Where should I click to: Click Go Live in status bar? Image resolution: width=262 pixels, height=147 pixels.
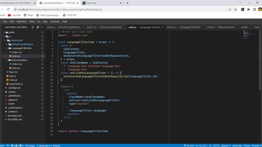[189, 145]
